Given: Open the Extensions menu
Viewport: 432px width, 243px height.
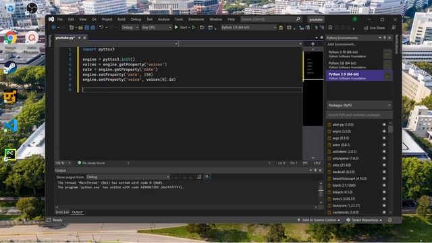Looking at the screenshot, I should click(x=196, y=20).
